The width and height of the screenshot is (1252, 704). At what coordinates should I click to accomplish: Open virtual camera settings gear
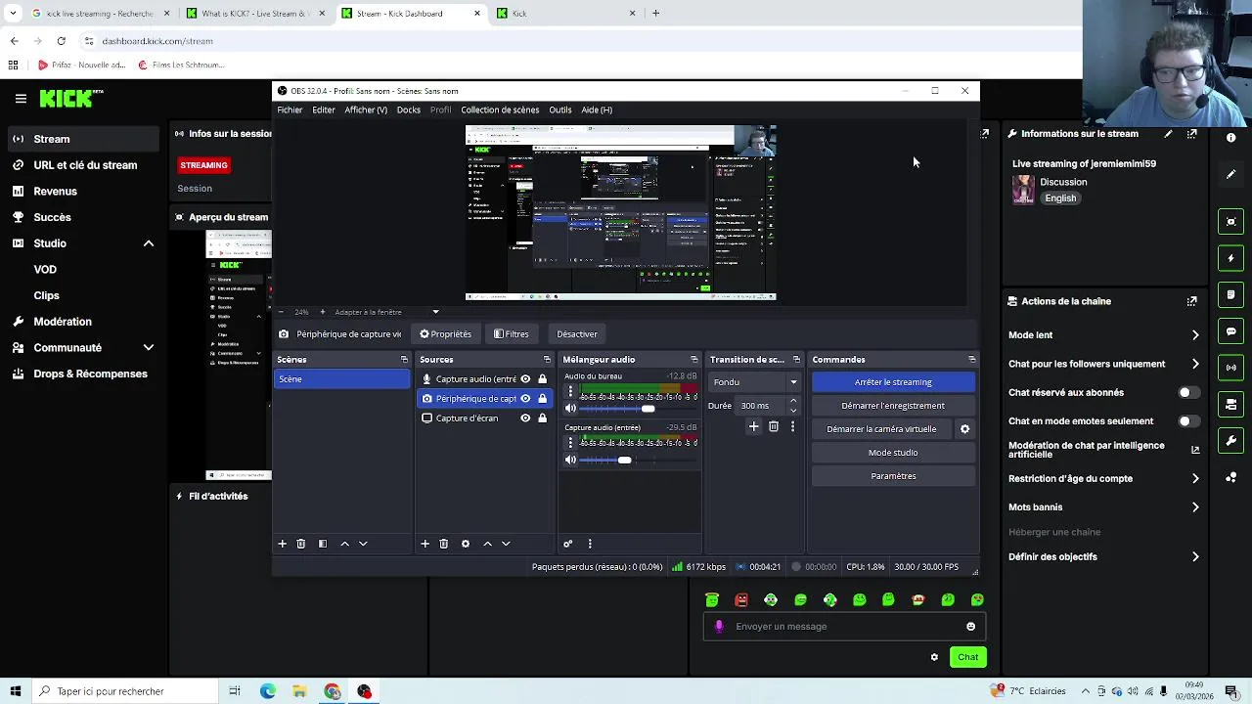(x=964, y=428)
